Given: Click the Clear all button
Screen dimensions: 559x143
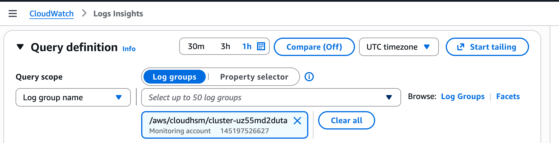Looking at the screenshot, I should (346, 121).
